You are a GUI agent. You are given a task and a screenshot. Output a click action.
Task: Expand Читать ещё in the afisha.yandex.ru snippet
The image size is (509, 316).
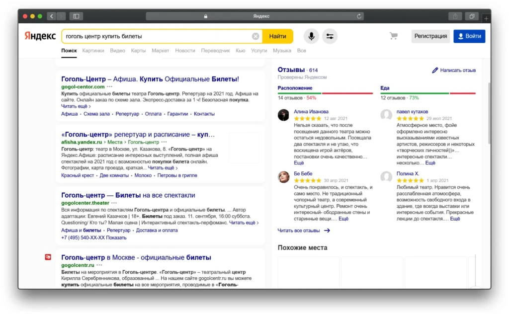(163, 168)
